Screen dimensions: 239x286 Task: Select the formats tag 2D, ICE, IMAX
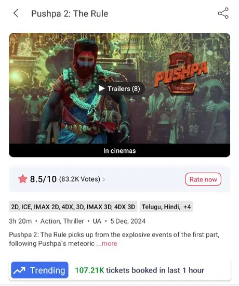73,206
